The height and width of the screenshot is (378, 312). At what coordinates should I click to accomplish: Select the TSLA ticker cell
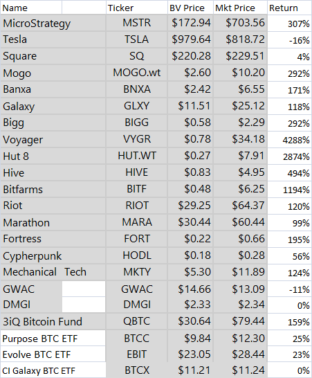click(136, 39)
